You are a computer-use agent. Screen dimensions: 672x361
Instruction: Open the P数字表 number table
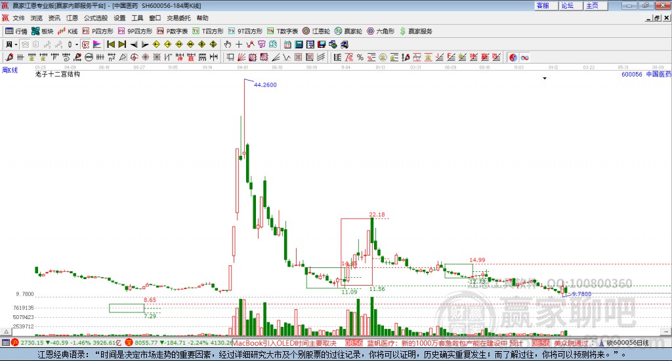173,31
